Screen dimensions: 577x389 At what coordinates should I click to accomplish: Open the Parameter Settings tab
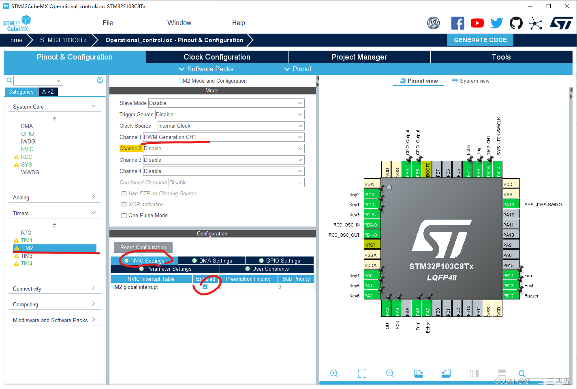coord(165,269)
